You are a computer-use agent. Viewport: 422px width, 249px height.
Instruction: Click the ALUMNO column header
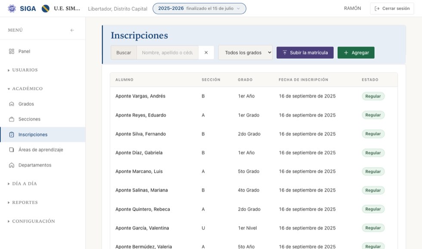click(x=124, y=80)
